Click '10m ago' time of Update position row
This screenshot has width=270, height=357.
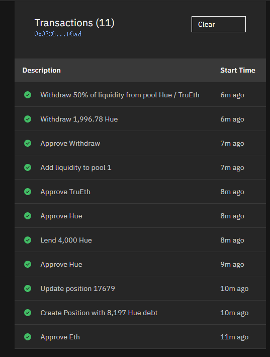(234, 288)
